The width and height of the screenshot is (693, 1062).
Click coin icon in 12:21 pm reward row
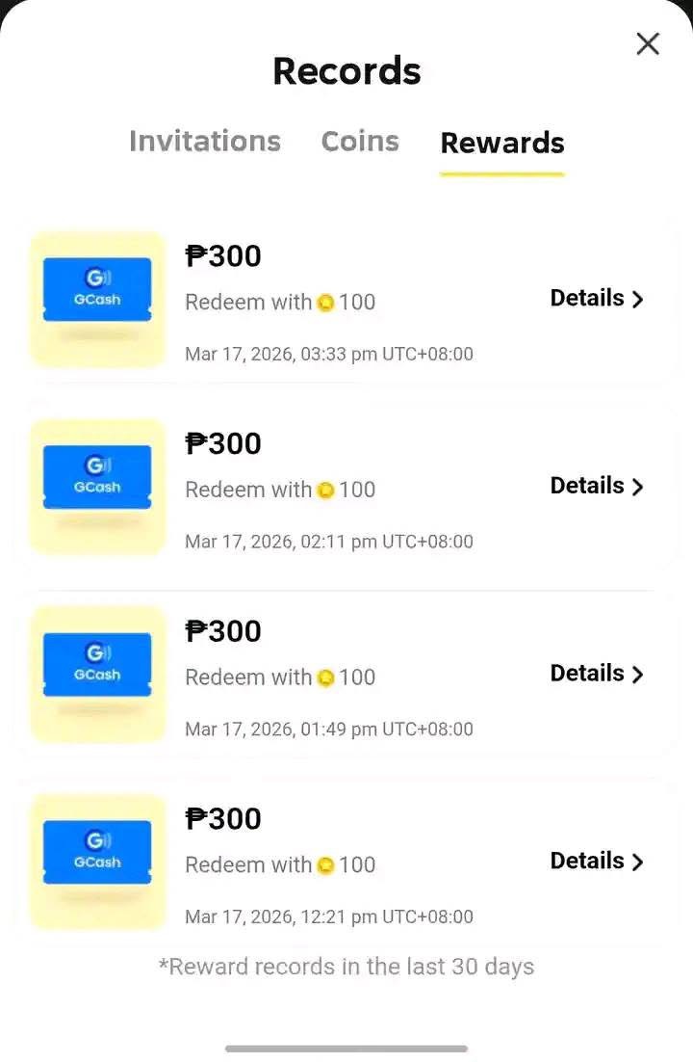pos(326,865)
